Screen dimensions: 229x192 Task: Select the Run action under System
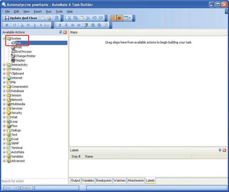tap(18, 43)
